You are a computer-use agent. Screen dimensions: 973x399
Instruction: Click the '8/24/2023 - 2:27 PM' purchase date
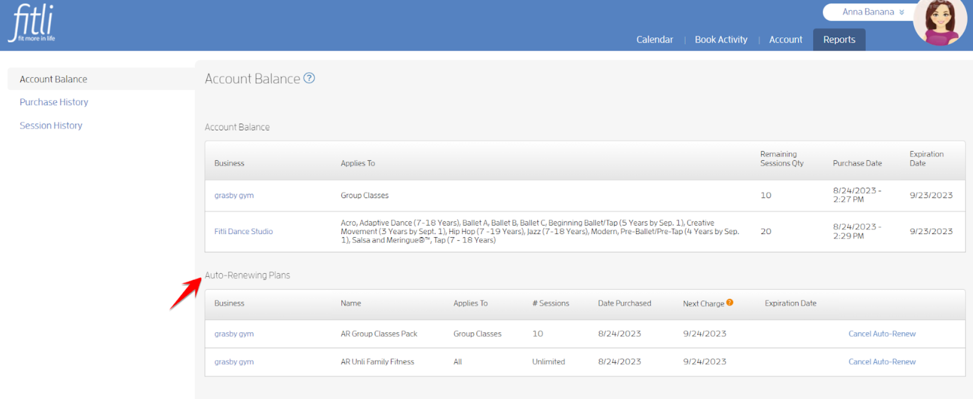click(857, 195)
